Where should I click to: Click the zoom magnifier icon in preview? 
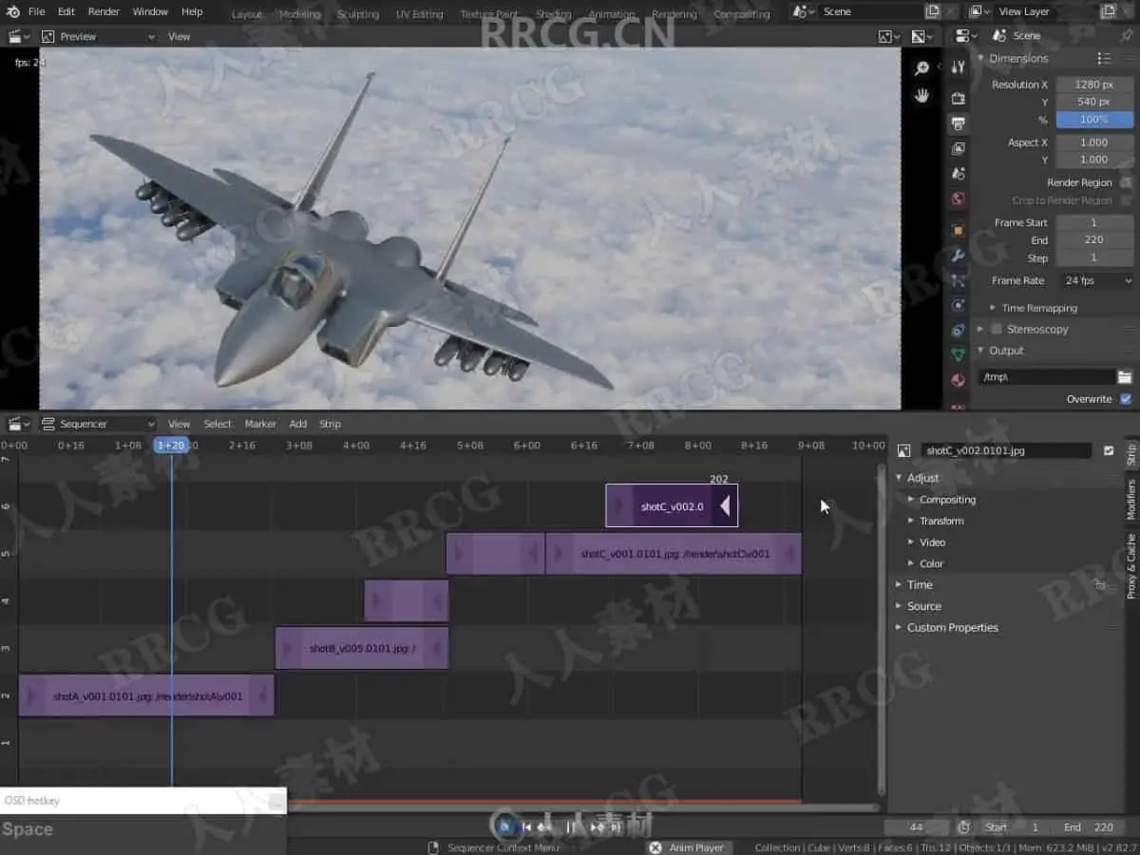point(921,68)
